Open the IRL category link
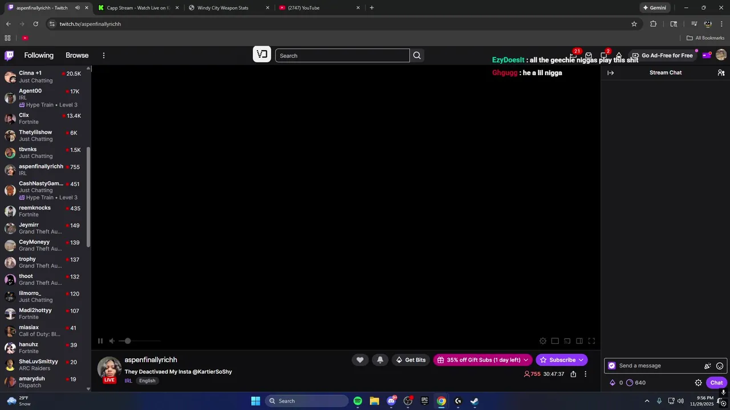 click(x=128, y=381)
